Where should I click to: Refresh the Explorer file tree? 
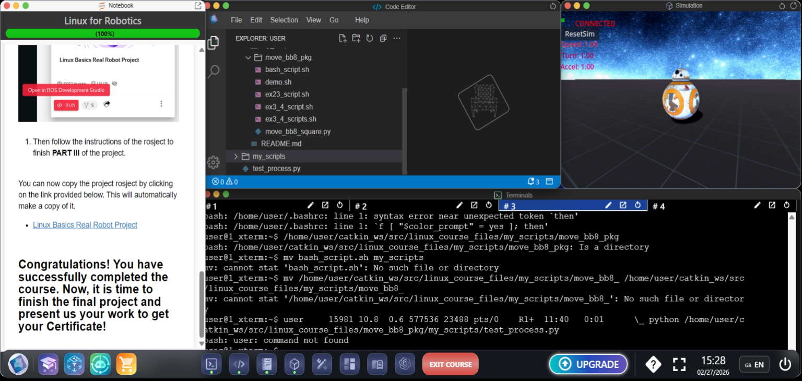pyautogui.click(x=370, y=38)
